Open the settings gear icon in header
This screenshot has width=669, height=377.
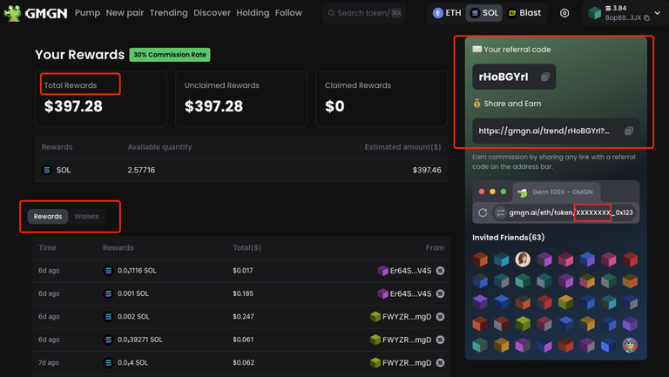pos(564,13)
